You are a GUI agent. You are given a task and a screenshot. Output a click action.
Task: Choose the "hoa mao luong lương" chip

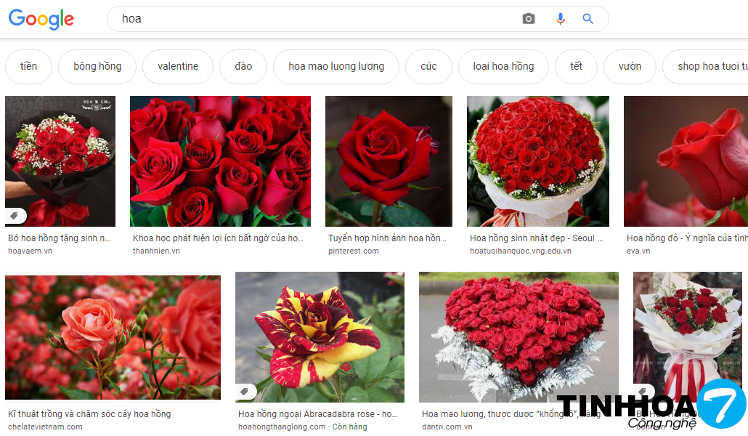336,67
